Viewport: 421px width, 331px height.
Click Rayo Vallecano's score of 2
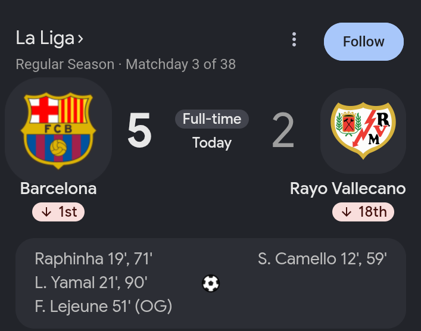click(x=283, y=130)
